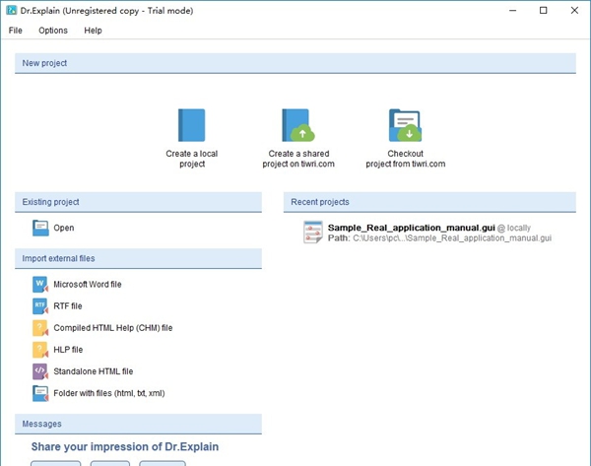Click the New project section header

(x=295, y=63)
